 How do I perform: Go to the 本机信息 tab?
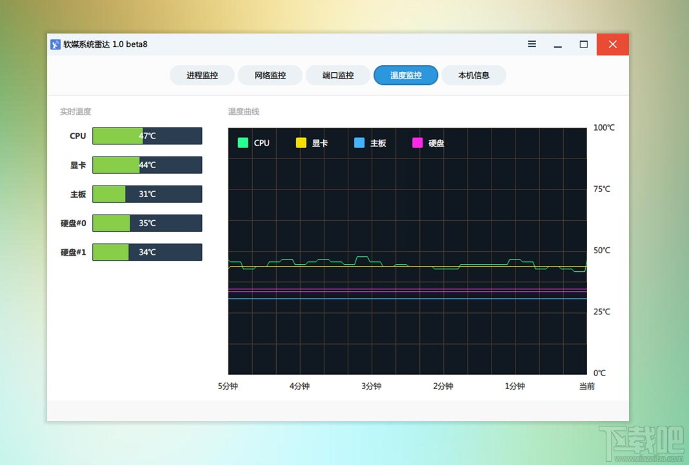click(474, 75)
